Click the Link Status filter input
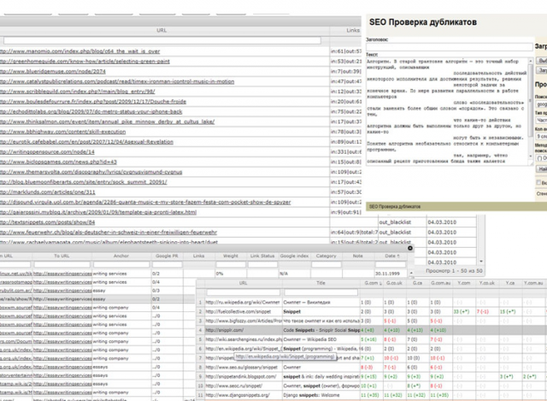 pos(262,264)
